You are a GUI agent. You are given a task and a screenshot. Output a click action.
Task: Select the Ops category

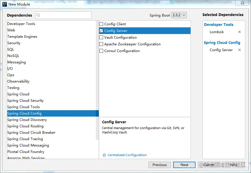tap(51, 75)
